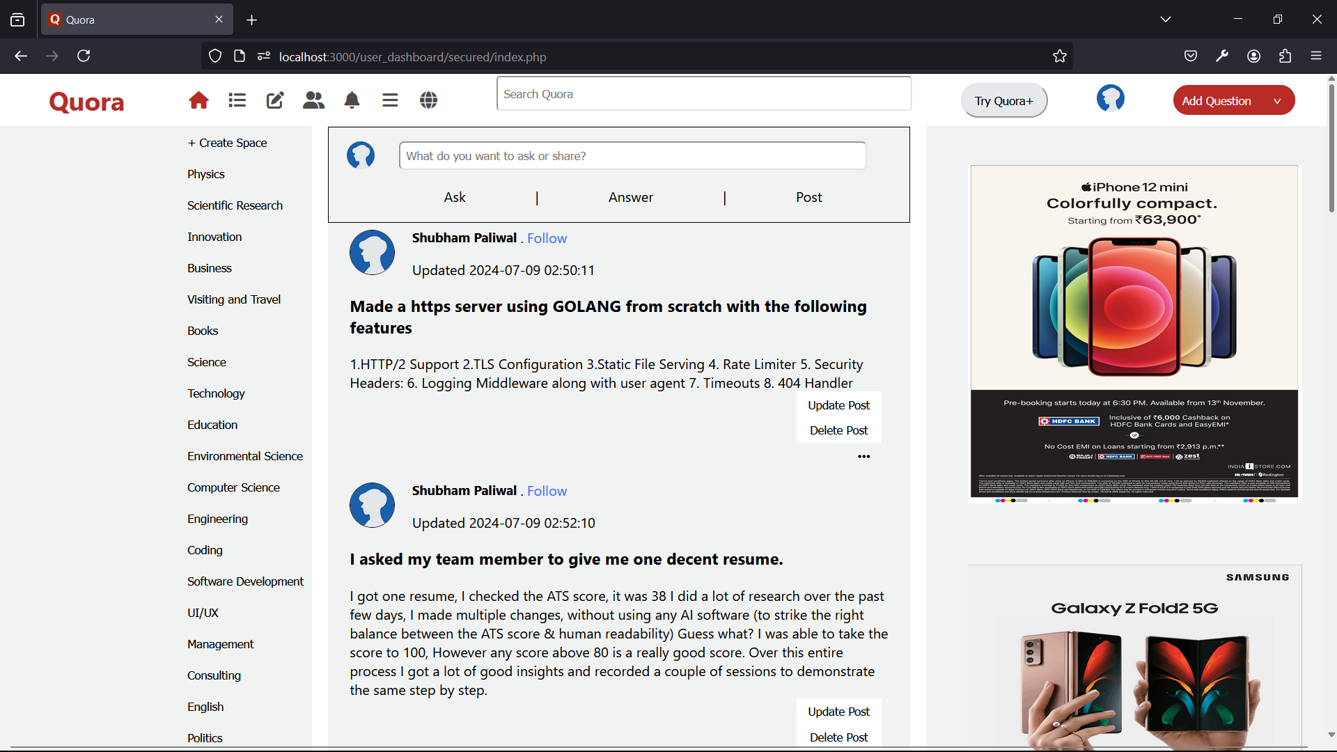Open the GOLANG https server post title

pyautogui.click(x=608, y=318)
